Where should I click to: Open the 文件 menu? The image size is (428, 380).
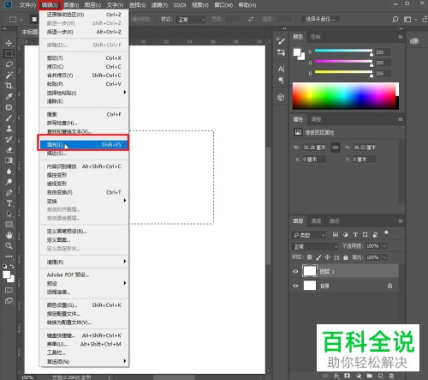(27, 5)
